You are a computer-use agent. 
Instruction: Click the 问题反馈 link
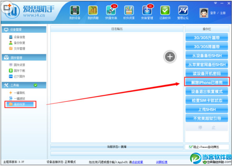pos(161,162)
